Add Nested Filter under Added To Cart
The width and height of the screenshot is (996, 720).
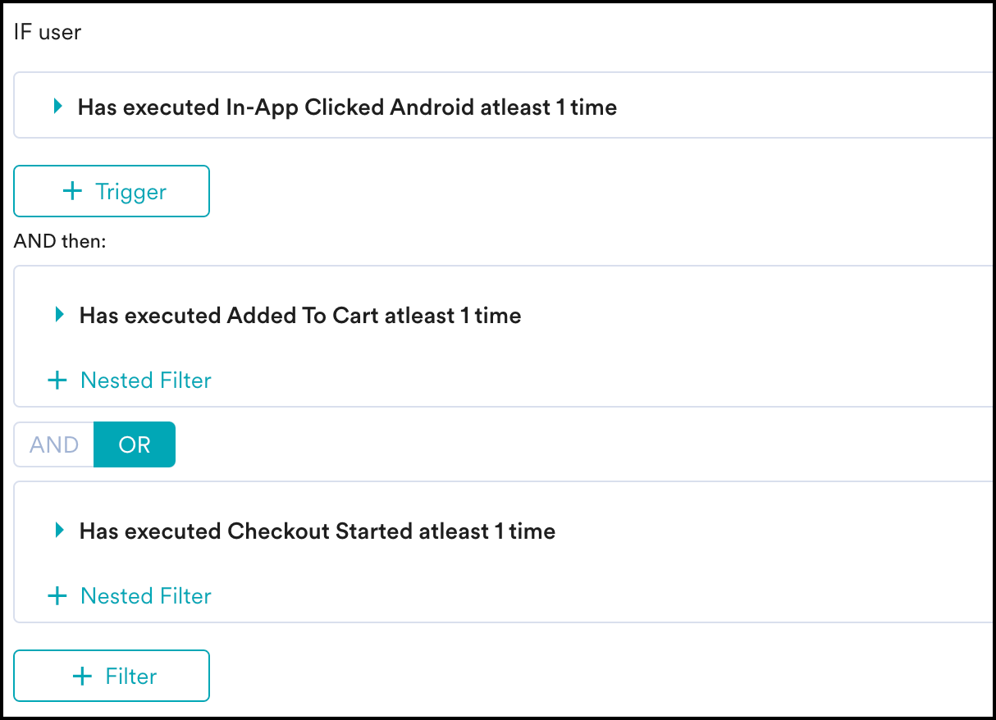[145, 381]
